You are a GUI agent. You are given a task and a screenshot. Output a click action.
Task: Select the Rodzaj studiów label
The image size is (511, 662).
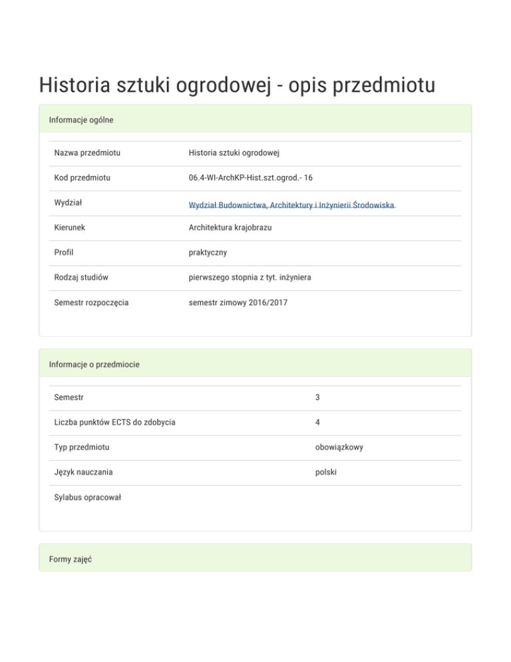click(x=82, y=278)
